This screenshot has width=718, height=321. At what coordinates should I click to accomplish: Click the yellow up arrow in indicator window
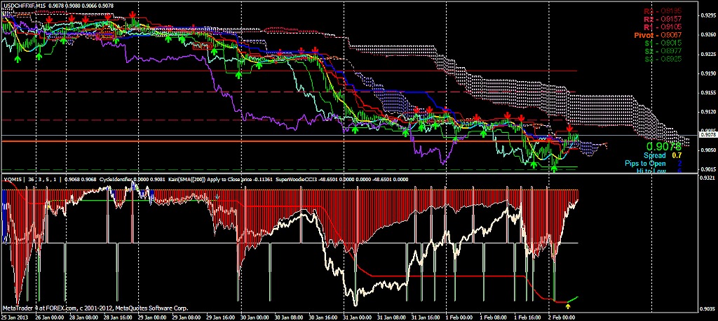click(567, 306)
